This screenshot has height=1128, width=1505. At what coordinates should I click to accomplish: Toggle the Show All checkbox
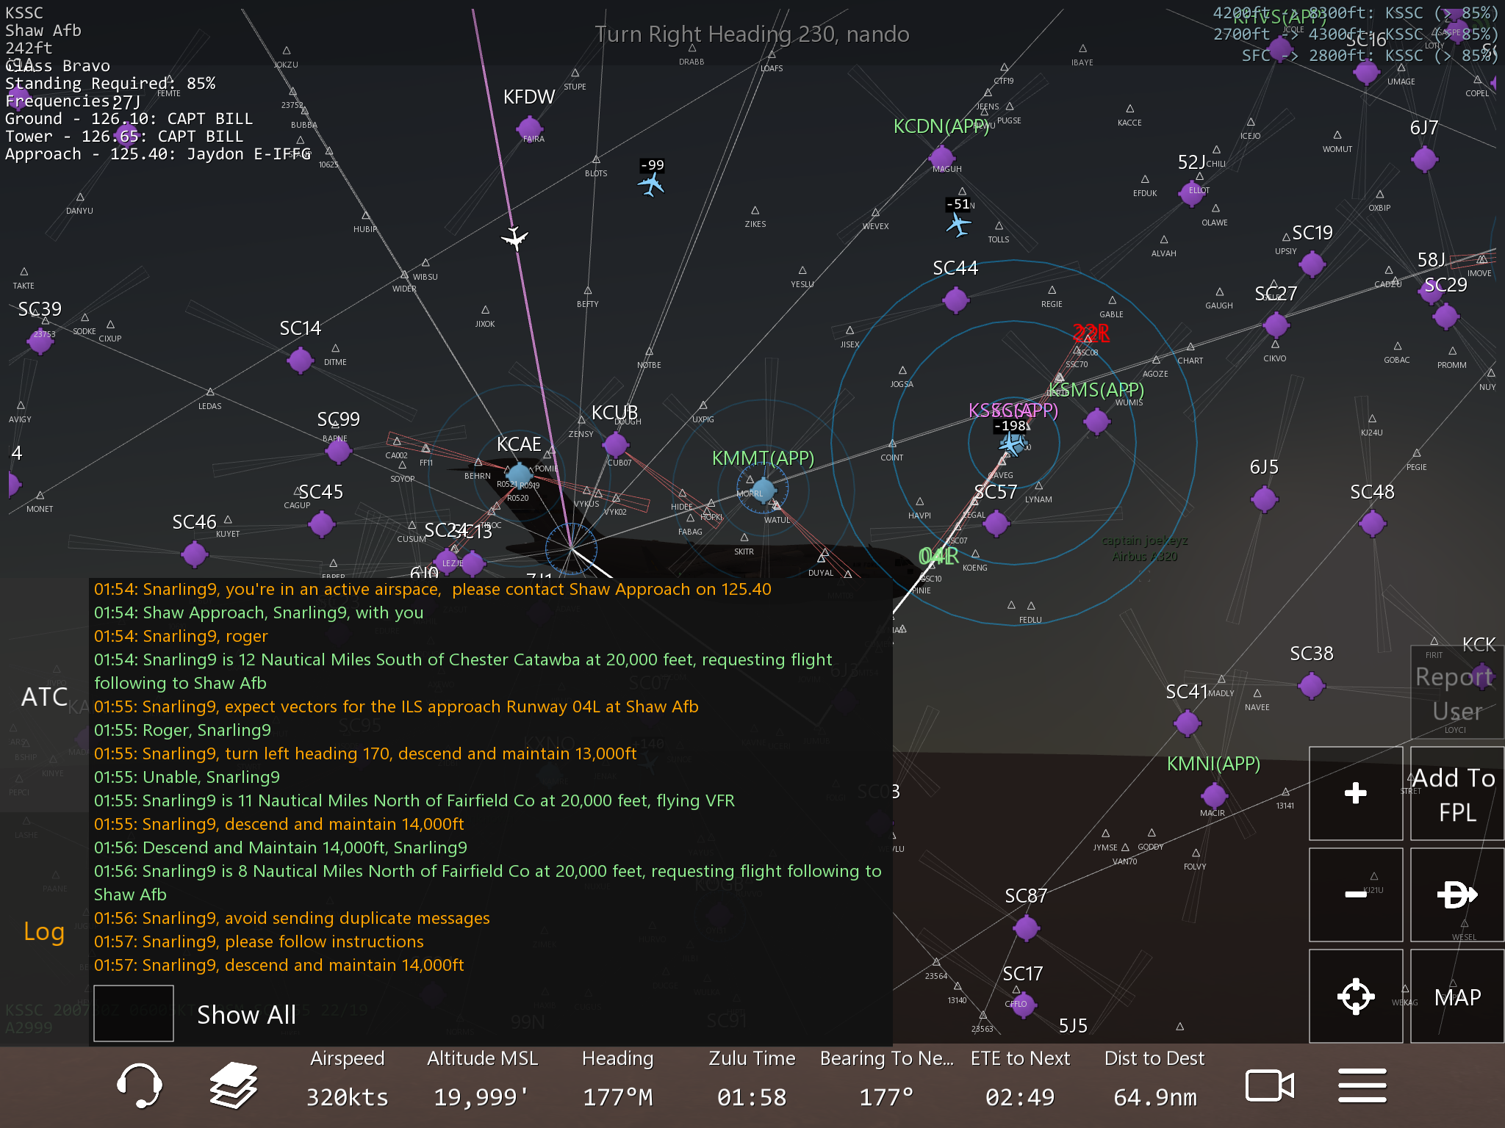tap(134, 1013)
